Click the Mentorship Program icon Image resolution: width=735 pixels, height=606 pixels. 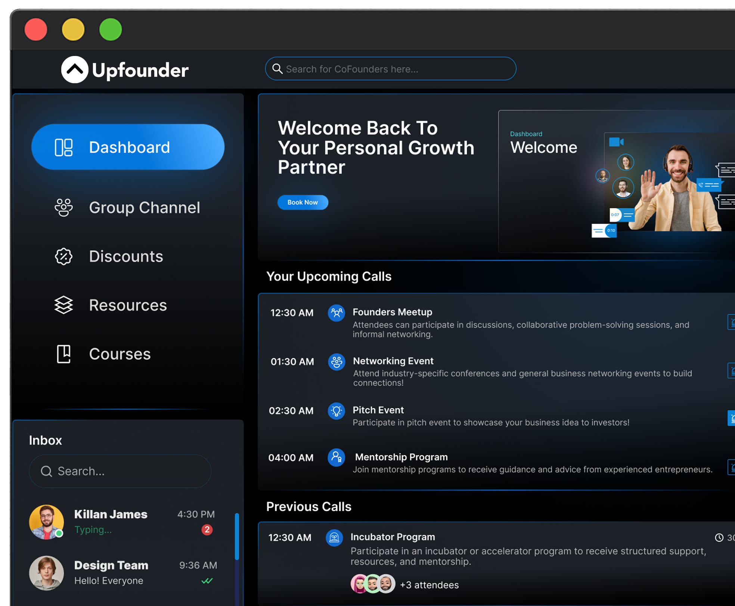tap(336, 457)
